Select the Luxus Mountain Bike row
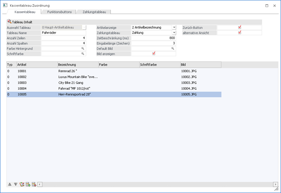The width and height of the screenshot is (281, 193). coord(79,77)
